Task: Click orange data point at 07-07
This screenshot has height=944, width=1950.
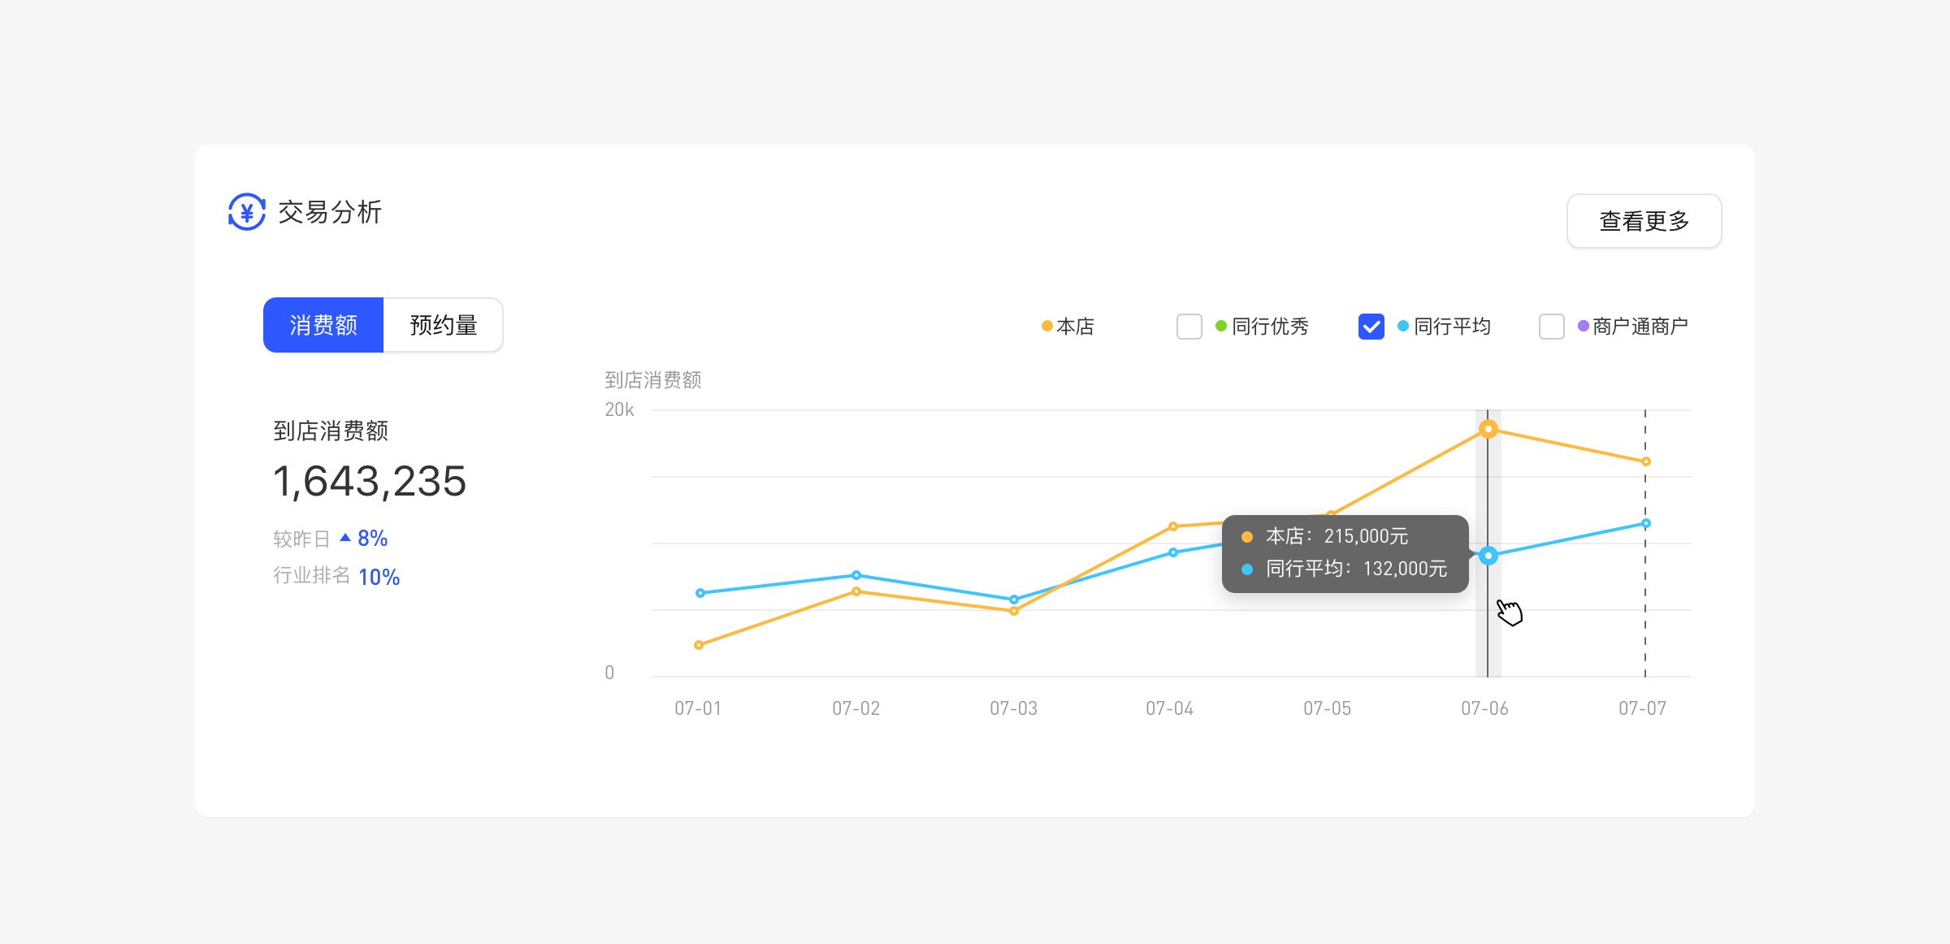Action: [1645, 461]
